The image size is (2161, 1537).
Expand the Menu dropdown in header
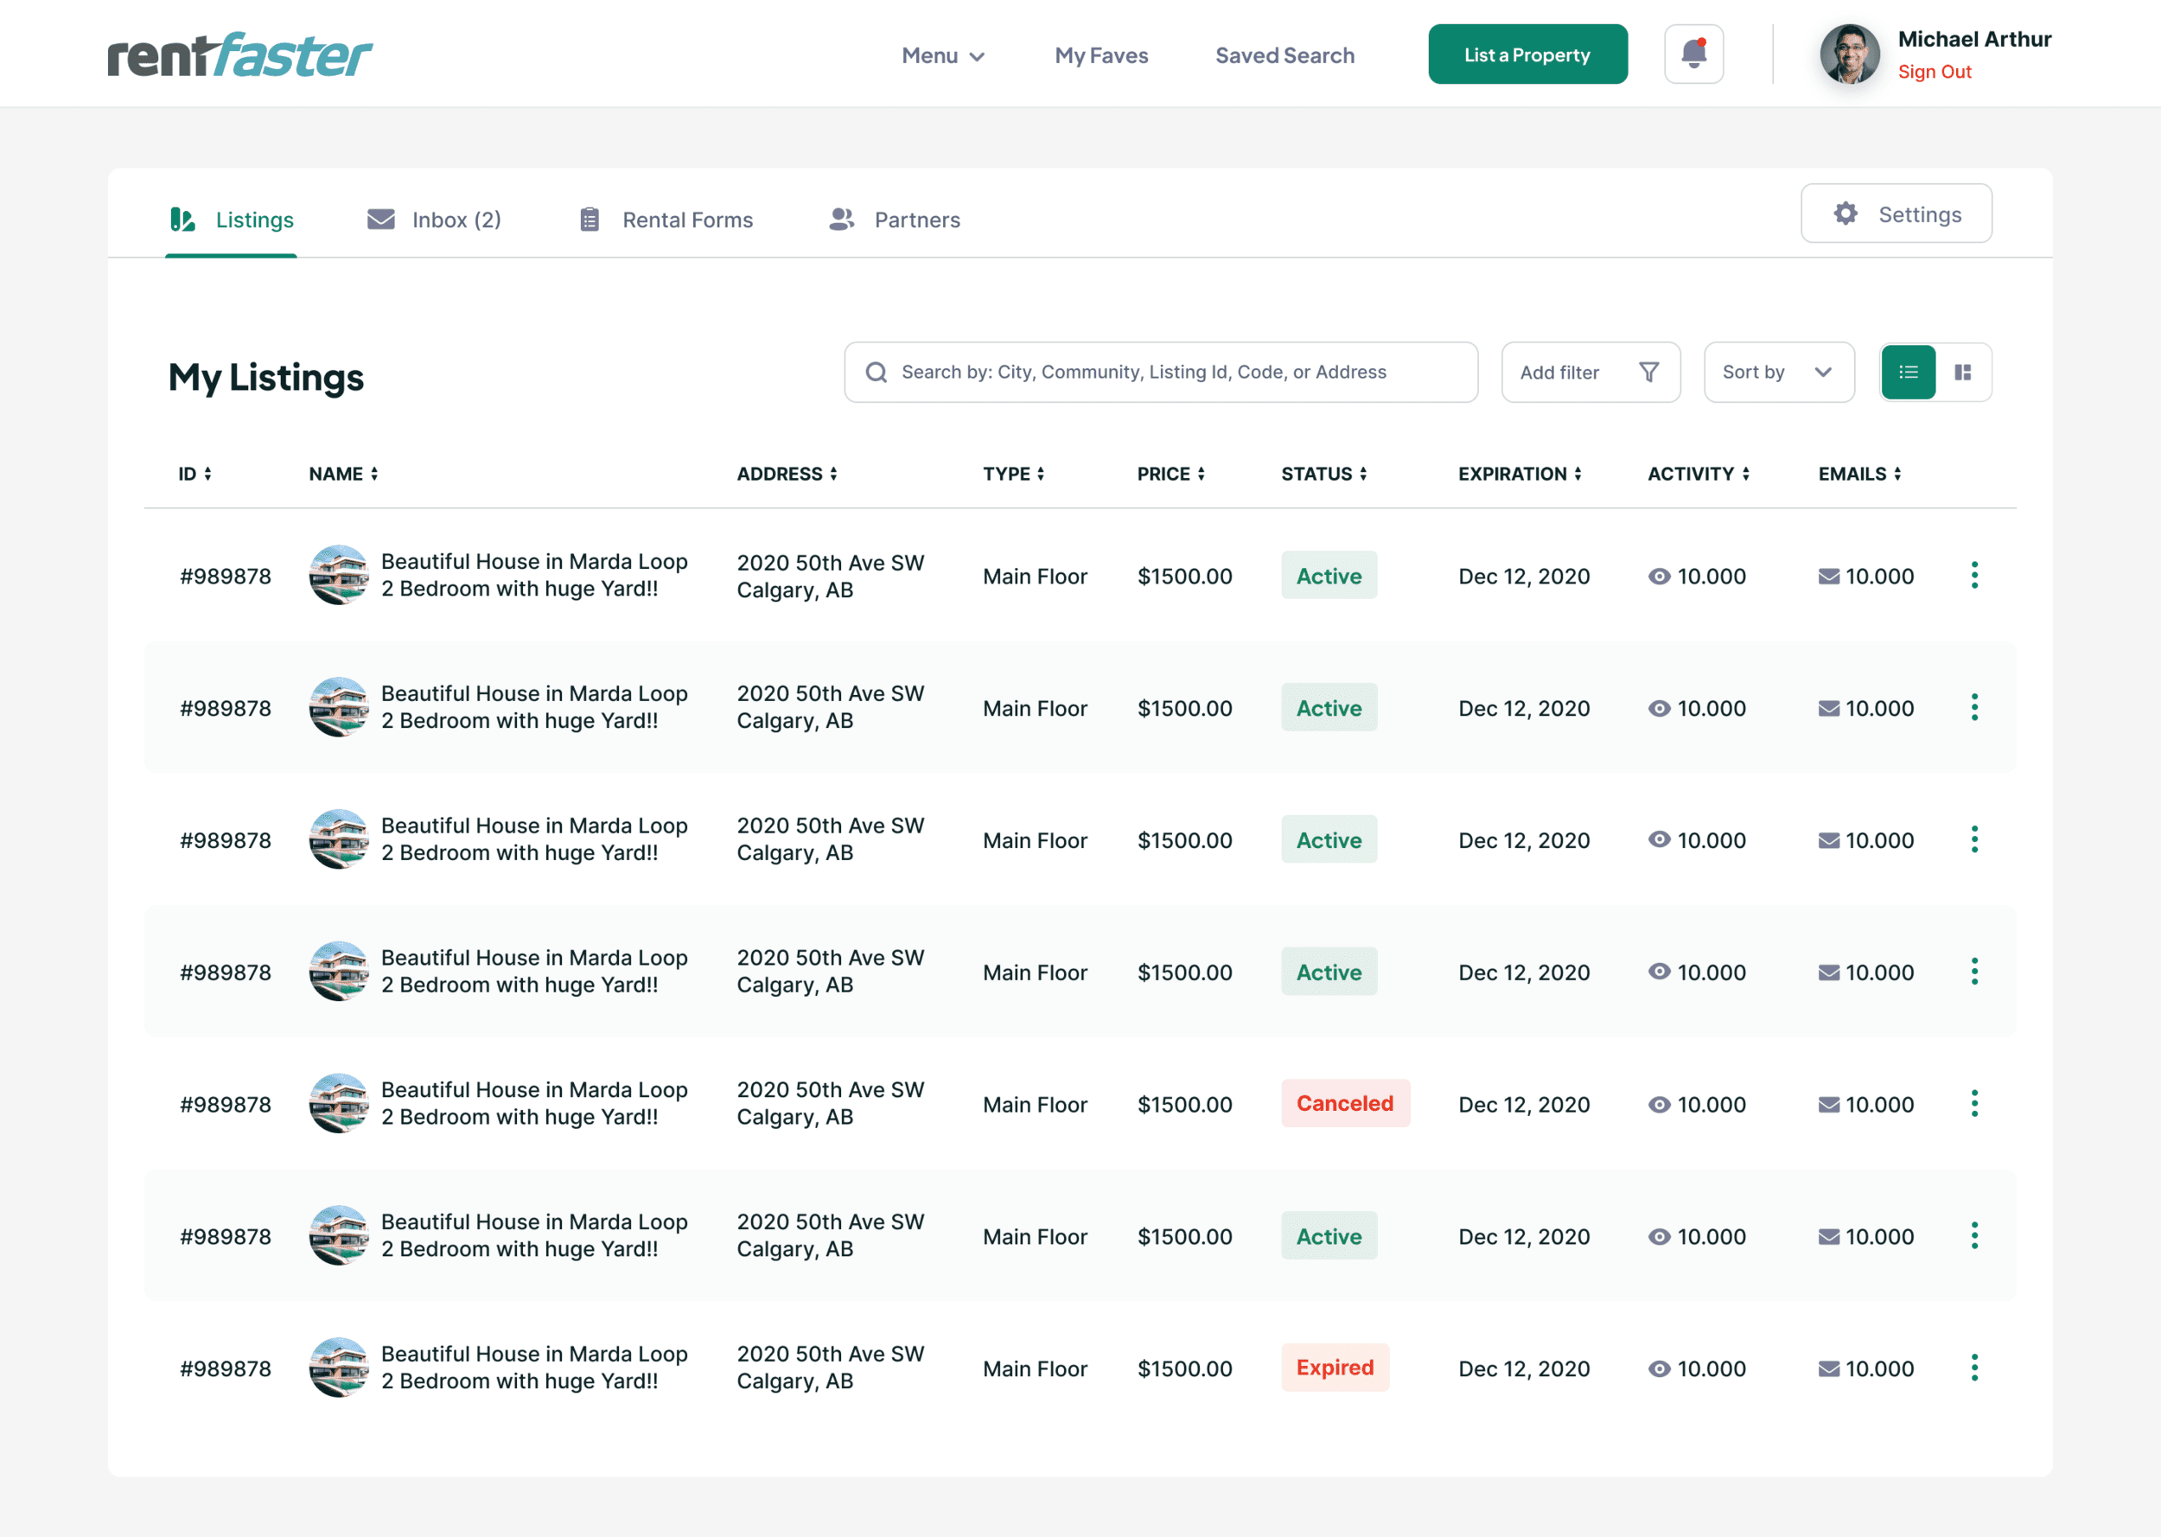tap(942, 56)
